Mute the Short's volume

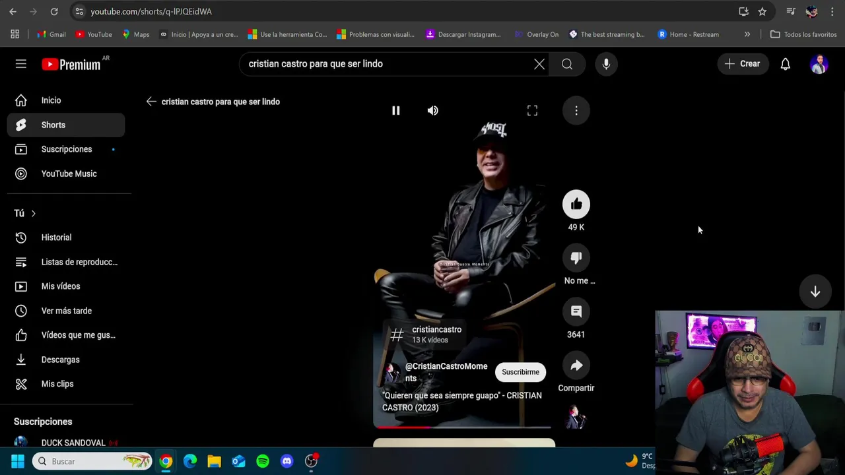pyautogui.click(x=432, y=111)
